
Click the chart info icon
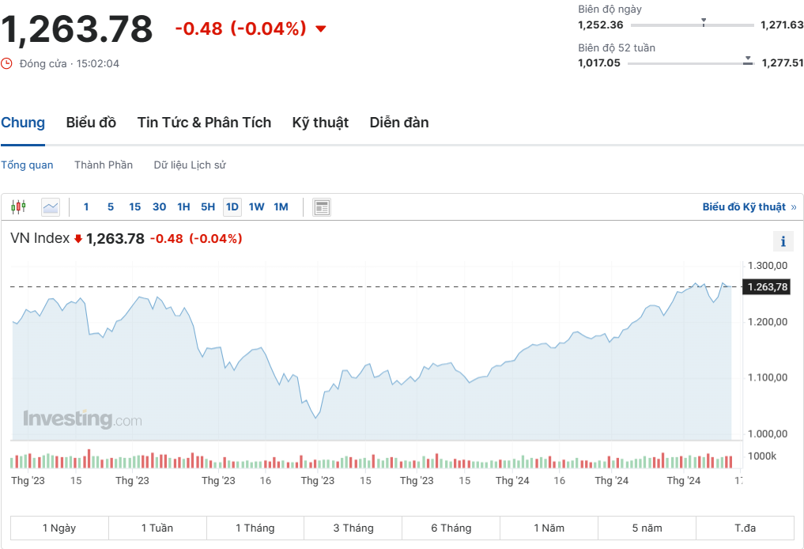(x=783, y=241)
